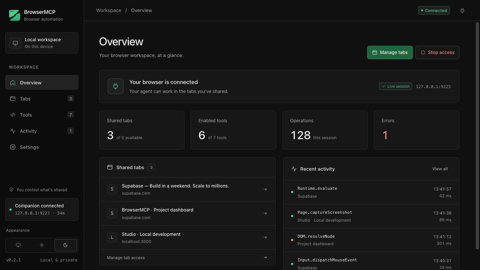Open arrow for Studio Local development tab
The height and width of the screenshot is (270, 480).
click(265, 237)
